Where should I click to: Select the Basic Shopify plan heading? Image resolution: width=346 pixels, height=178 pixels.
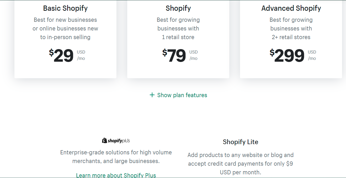tap(65, 8)
